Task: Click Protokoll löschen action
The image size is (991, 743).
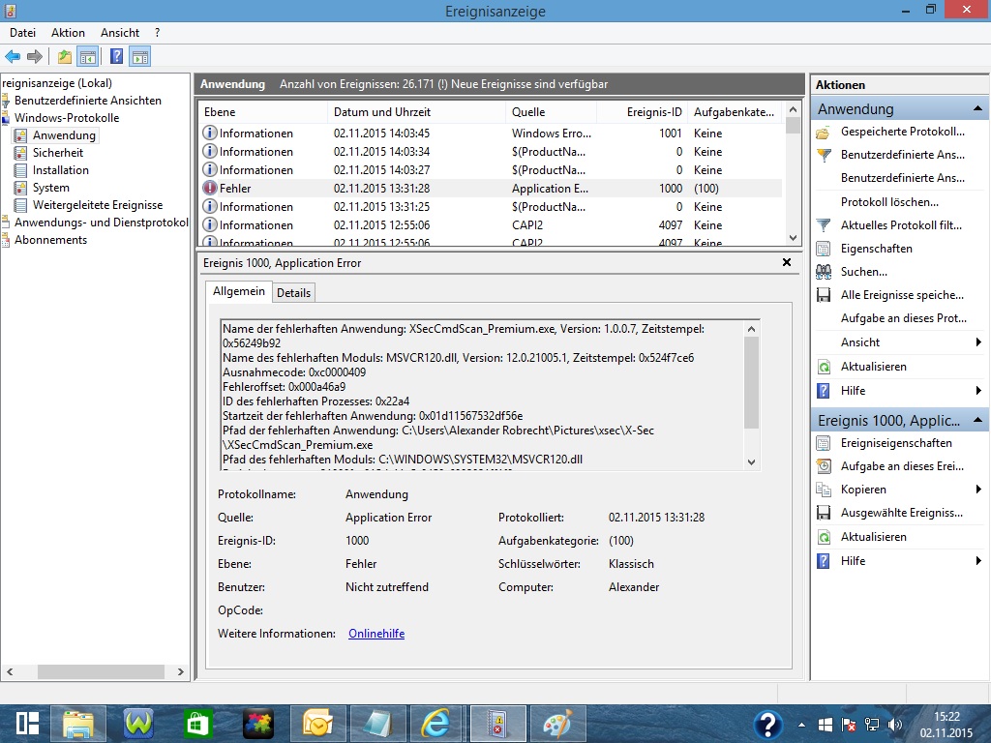Action: [889, 202]
